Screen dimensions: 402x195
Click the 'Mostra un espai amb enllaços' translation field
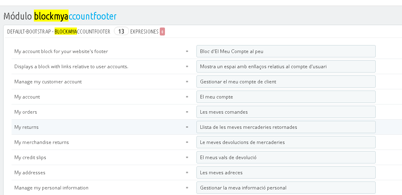click(x=286, y=67)
